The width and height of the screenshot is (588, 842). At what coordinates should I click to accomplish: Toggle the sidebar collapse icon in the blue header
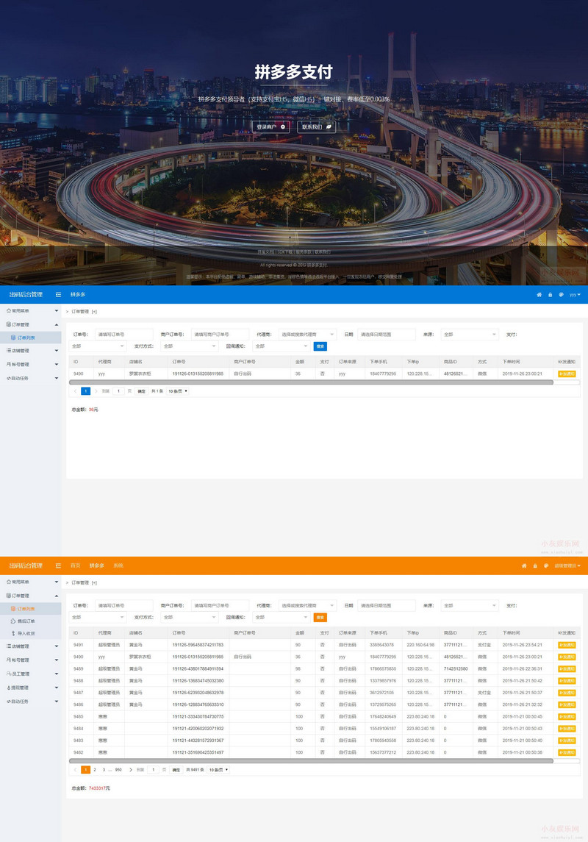[59, 295]
